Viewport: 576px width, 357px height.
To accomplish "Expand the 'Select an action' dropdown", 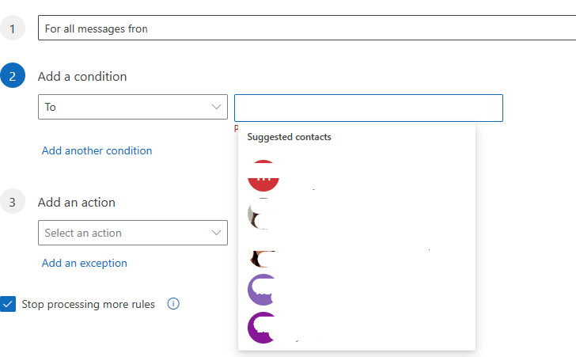I will click(x=132, y=233).
